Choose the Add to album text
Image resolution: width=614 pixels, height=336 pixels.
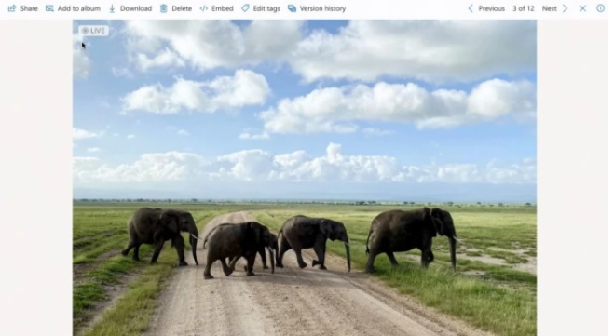click(79, 8)
